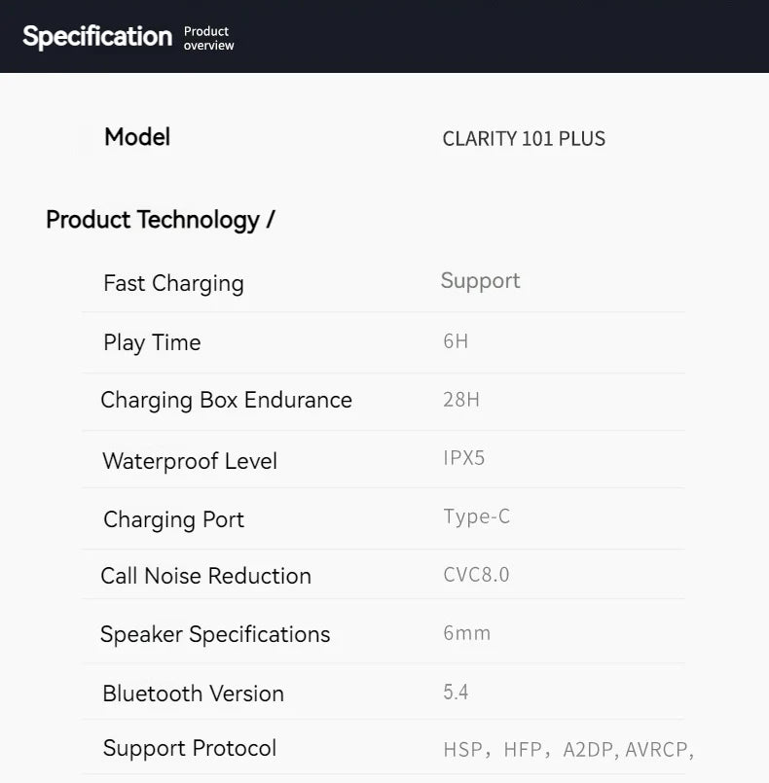769x783 pixels.
Task: Select the 28H endurance value
Action: (461, 400)
